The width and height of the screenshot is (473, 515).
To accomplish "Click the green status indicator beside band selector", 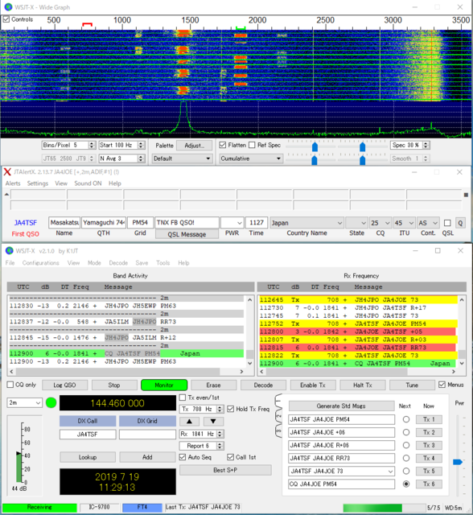I will [x=51, y=402].
